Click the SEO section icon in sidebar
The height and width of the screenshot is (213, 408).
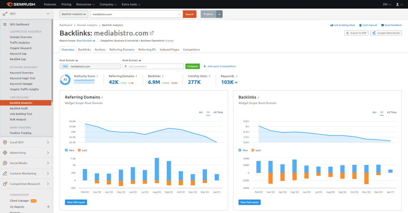tap(5, 14)
